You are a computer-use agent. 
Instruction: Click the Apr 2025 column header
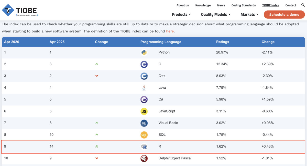coord(57,42)
